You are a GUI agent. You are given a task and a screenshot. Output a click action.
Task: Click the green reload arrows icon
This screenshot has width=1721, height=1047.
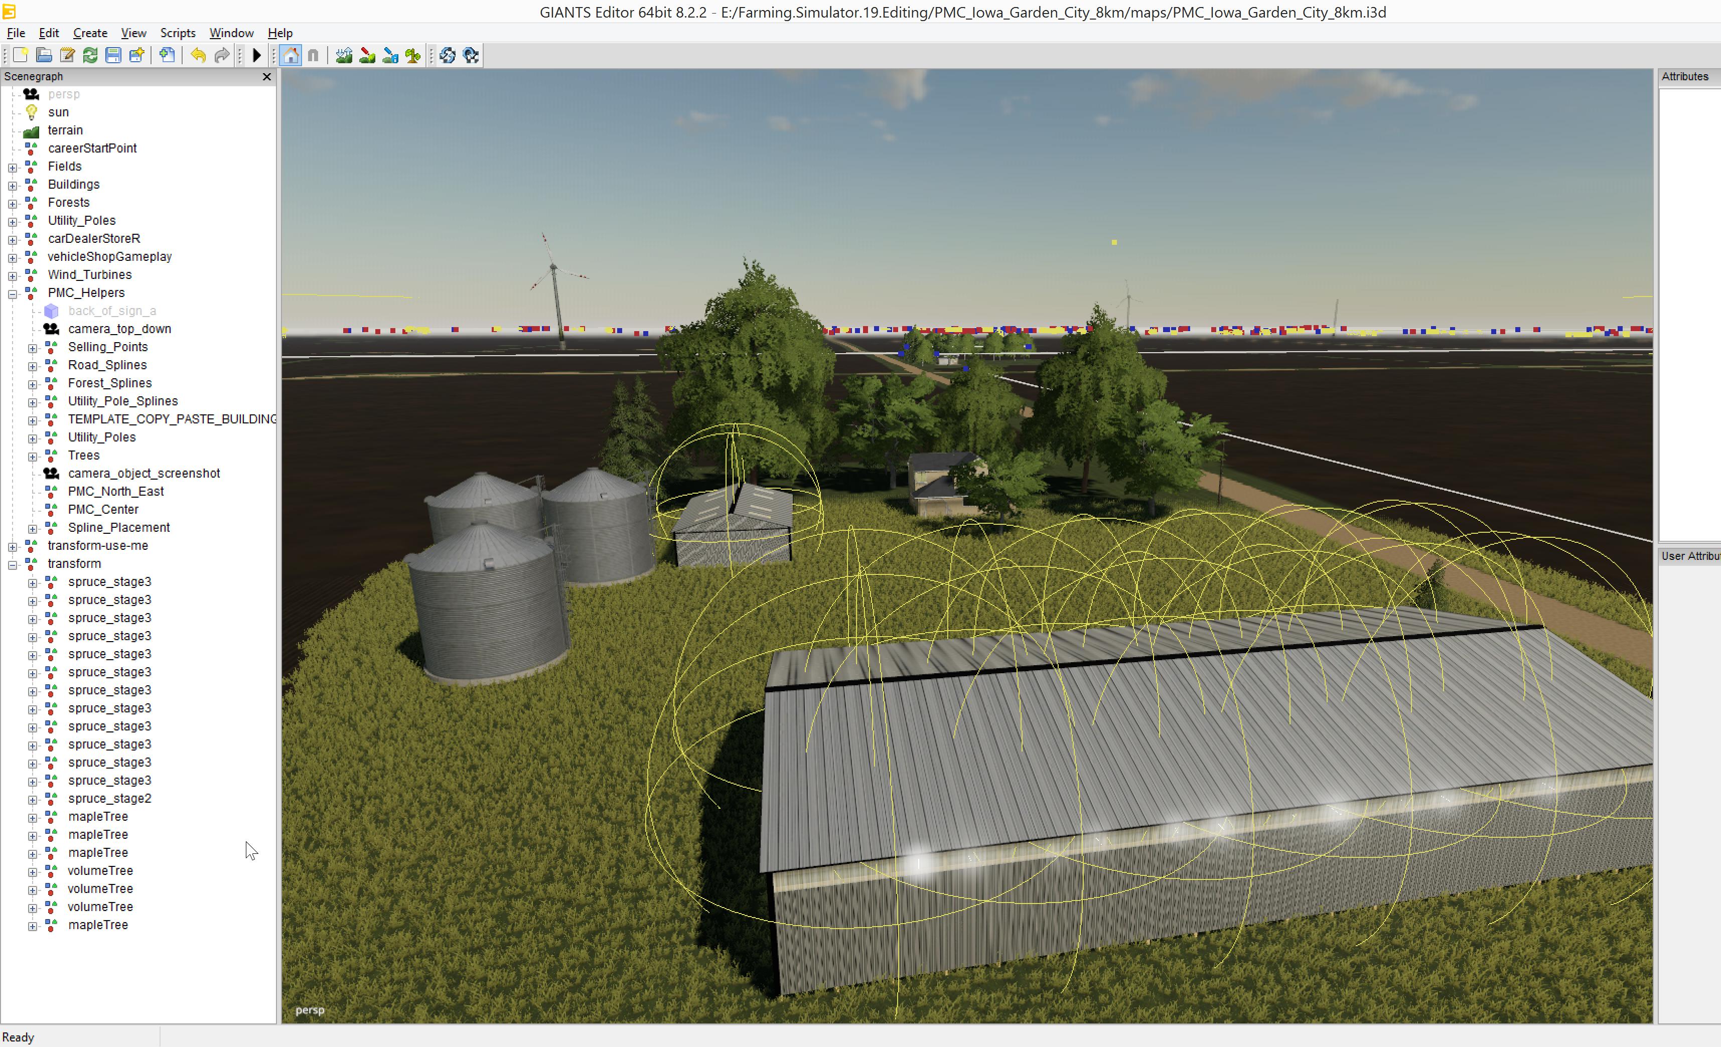tap(90, 55)
